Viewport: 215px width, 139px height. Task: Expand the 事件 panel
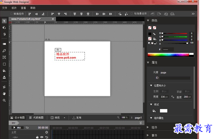tap(148, 135)
